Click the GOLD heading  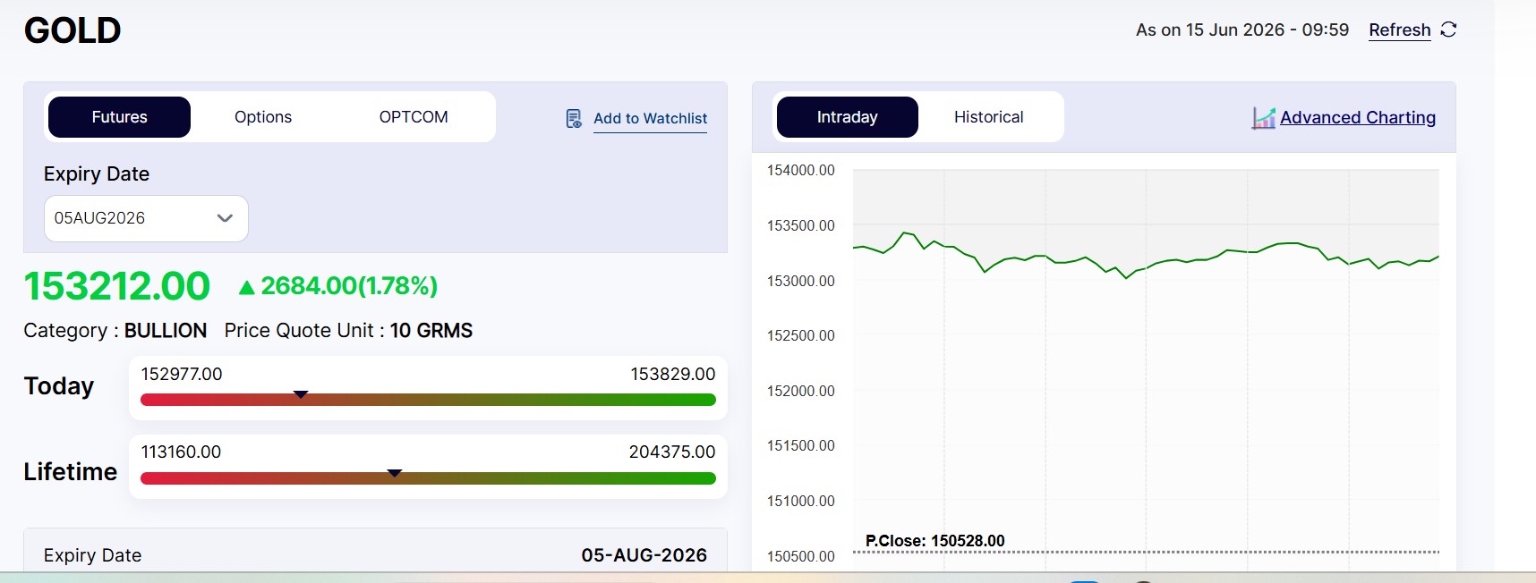73,30
